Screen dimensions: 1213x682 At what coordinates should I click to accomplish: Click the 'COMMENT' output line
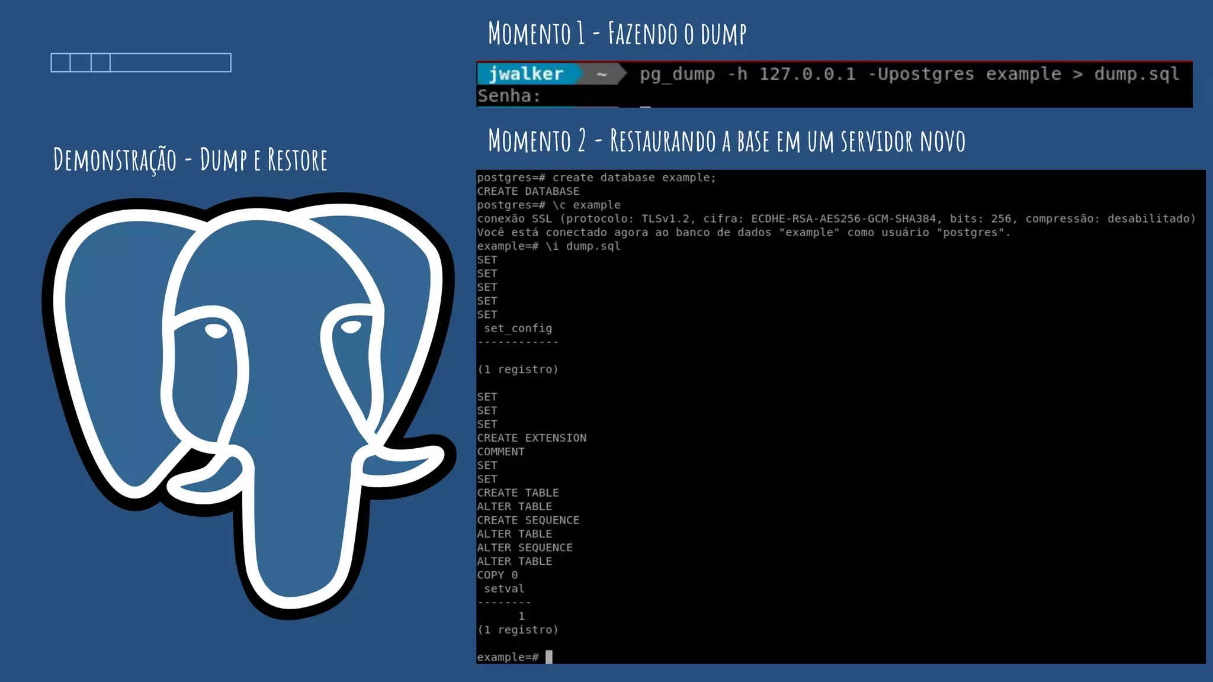(x=501, y=452)
